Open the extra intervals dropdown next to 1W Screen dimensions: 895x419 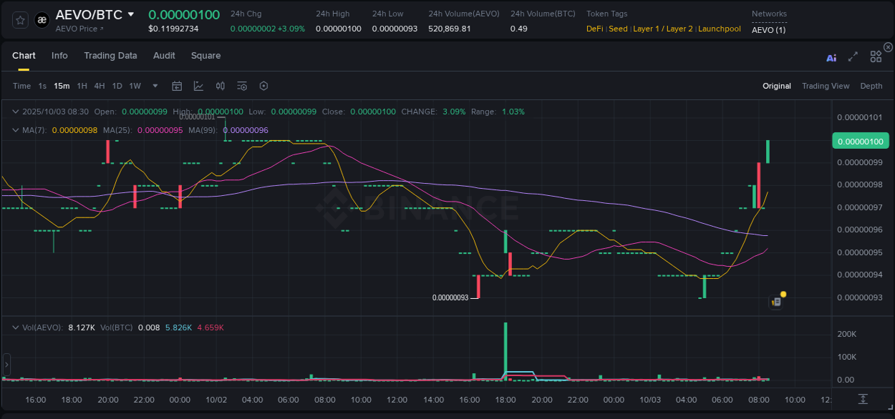[155, 86]
